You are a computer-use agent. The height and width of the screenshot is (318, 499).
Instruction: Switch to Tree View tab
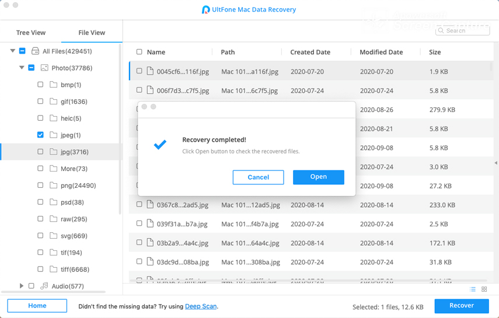30,33
